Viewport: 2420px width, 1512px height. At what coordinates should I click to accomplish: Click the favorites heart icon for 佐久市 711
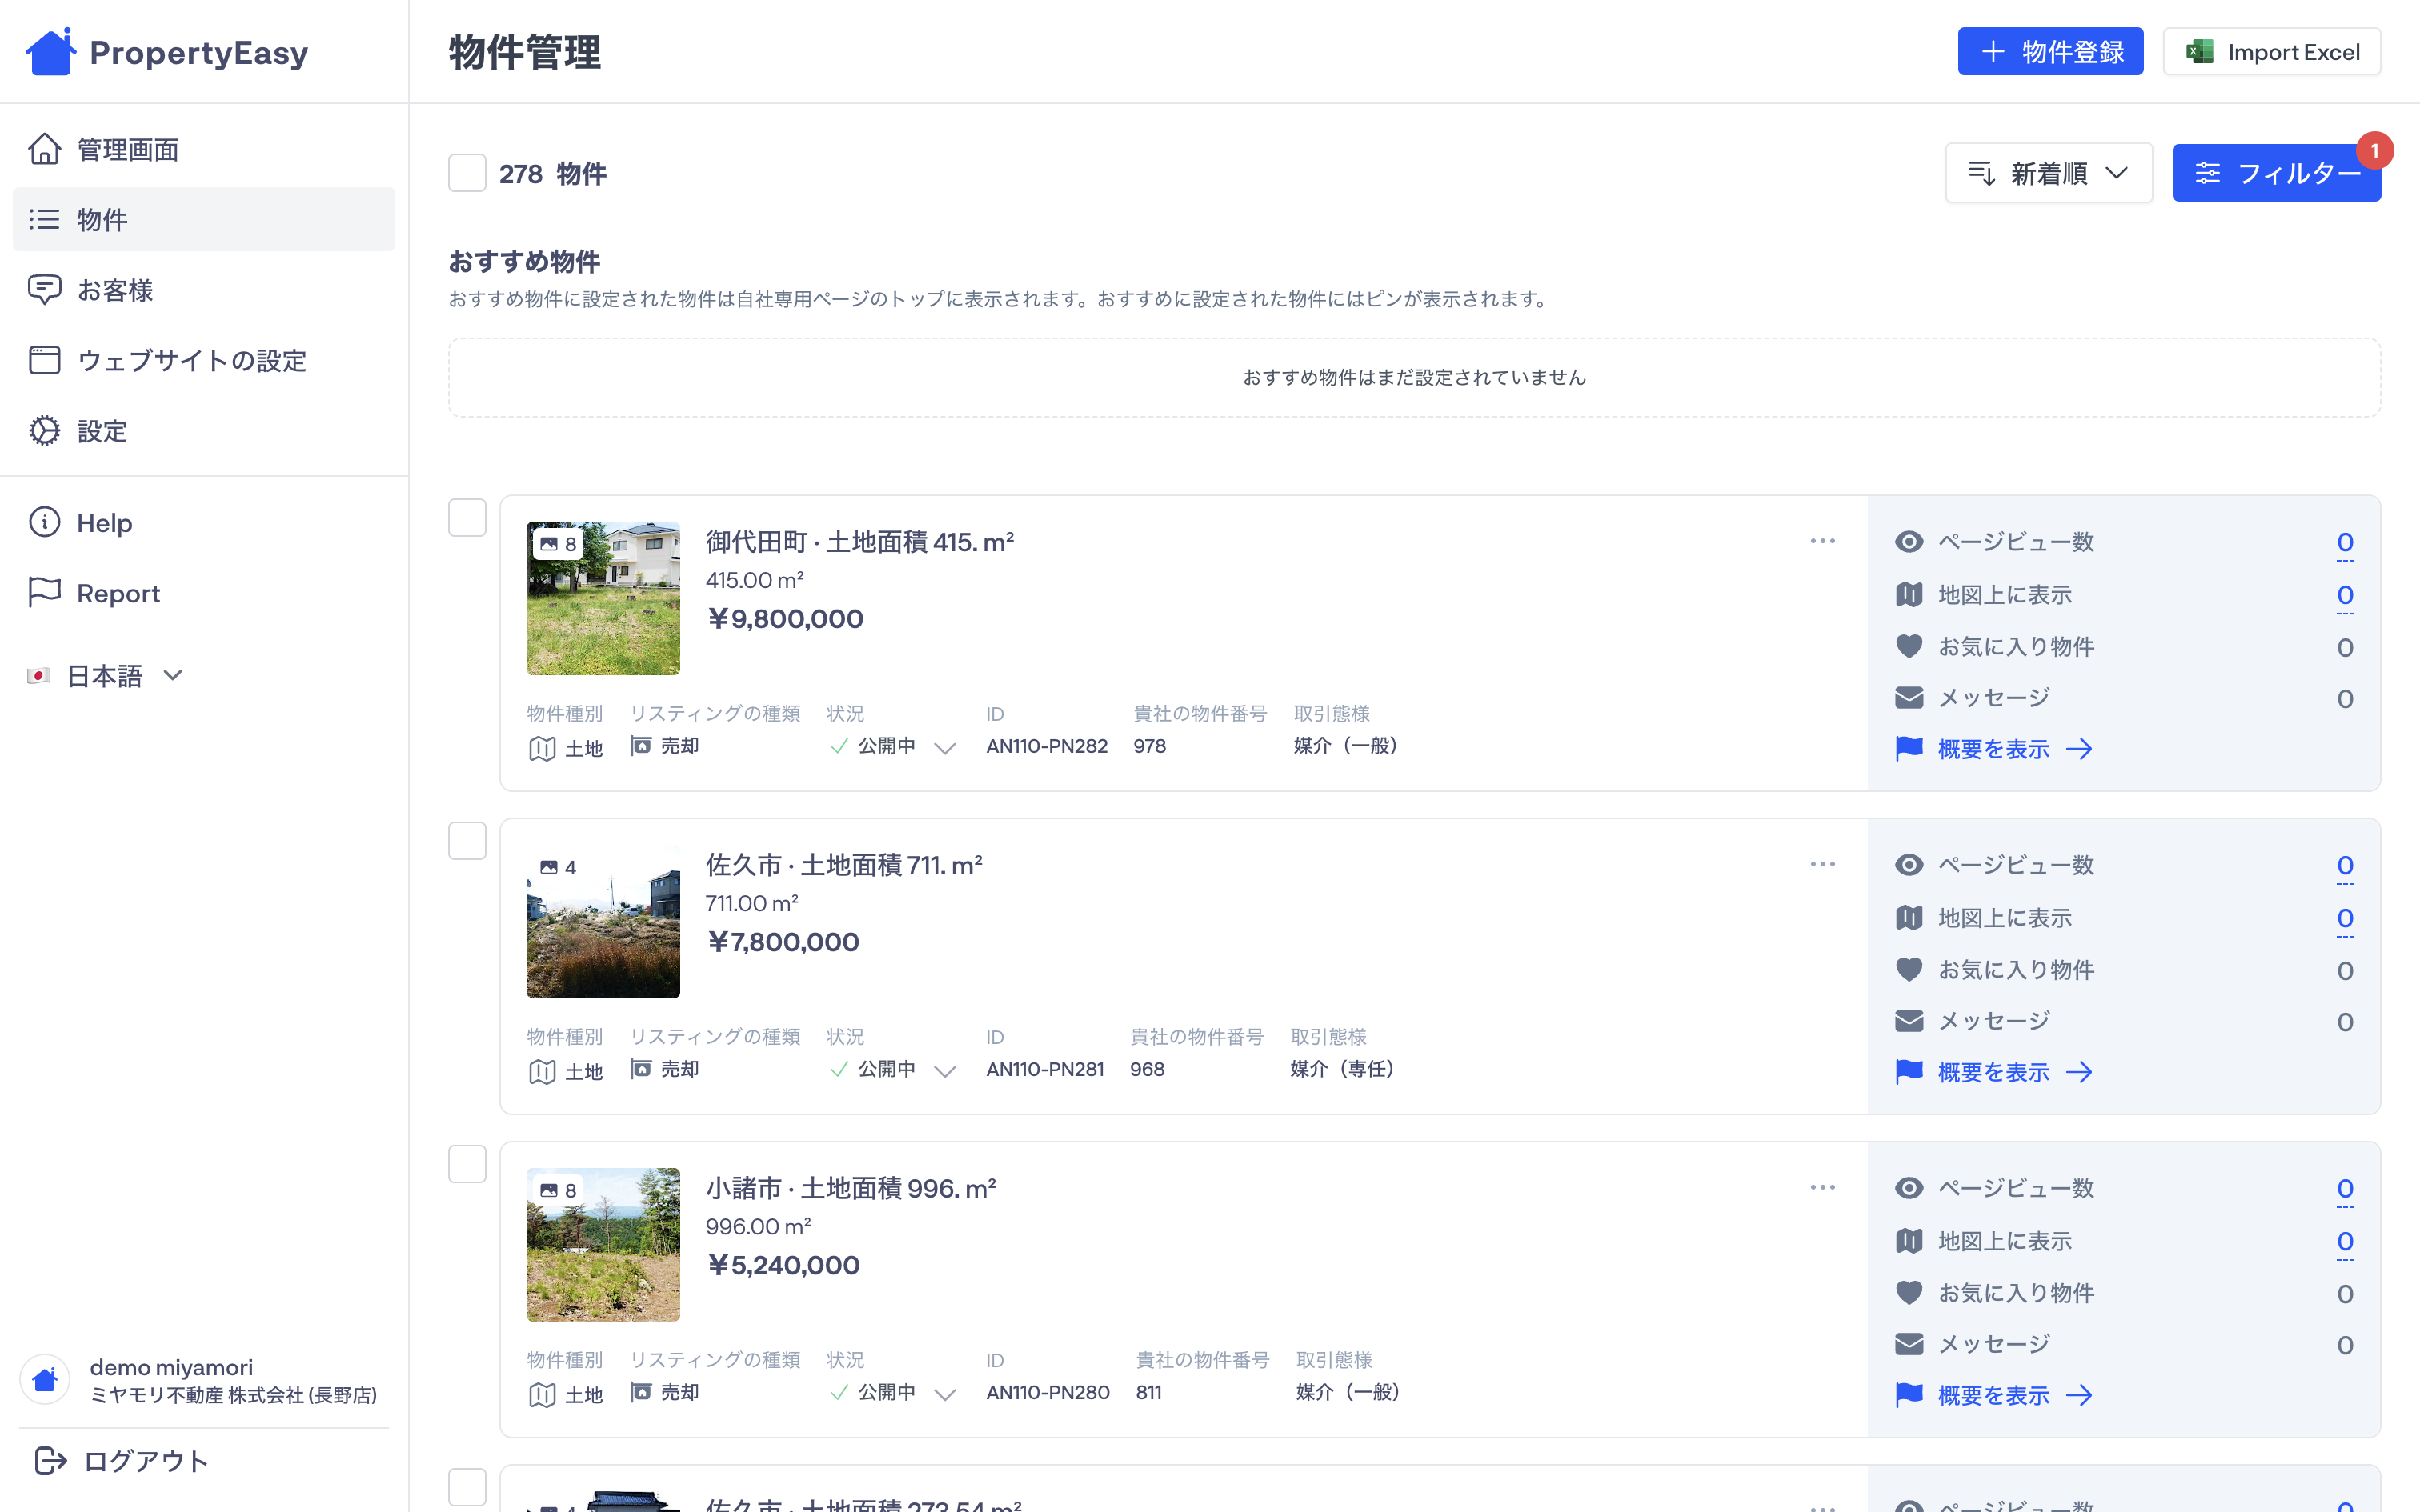[x=1909, y=969]
